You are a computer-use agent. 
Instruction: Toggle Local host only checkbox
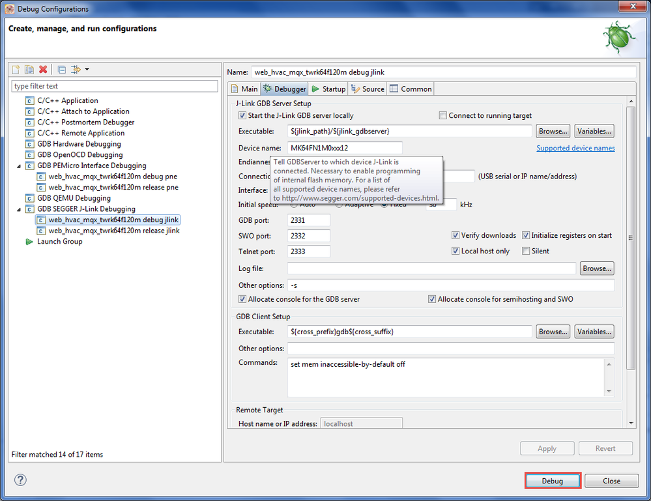456,251
